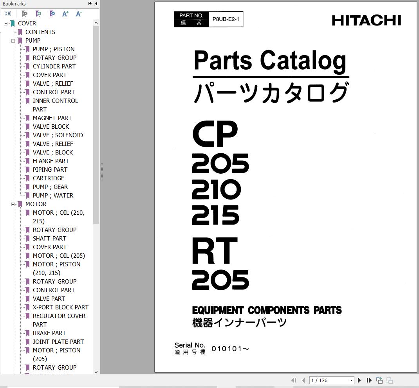Open the page number dropdown arrow
The height and width of the screenshot is (388, 419).
[x=351, y=381]
